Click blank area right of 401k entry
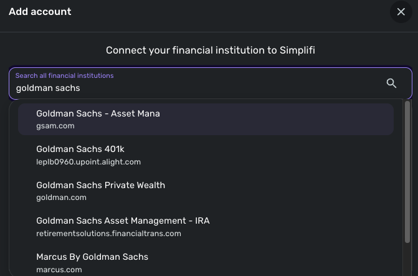This screenshot has width=418, height=276. click(280, 155)
